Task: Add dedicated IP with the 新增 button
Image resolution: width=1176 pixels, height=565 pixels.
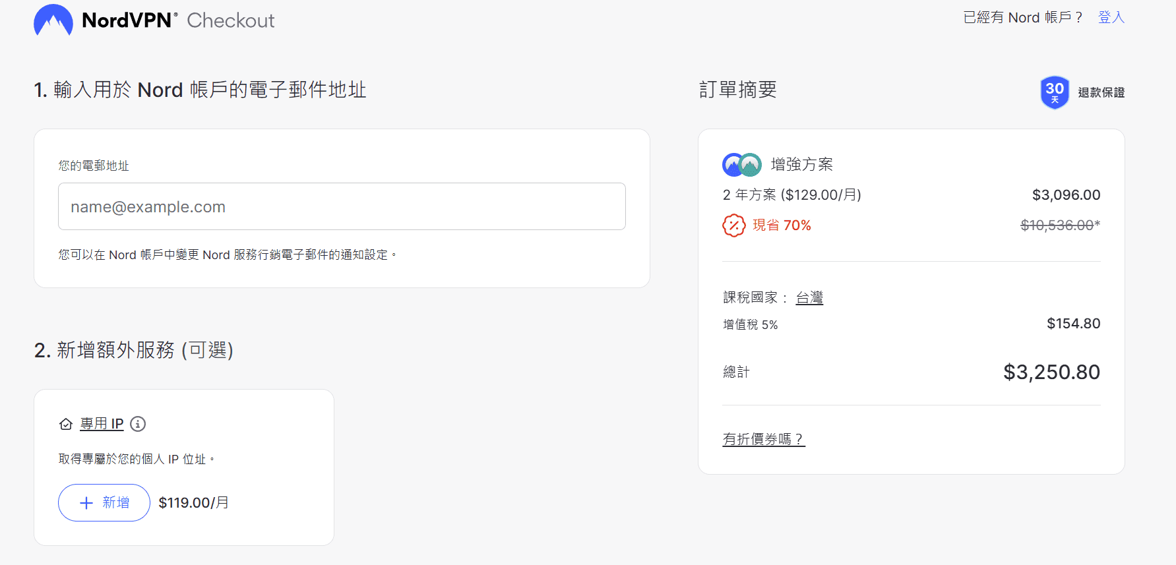Action: [104, 503]
